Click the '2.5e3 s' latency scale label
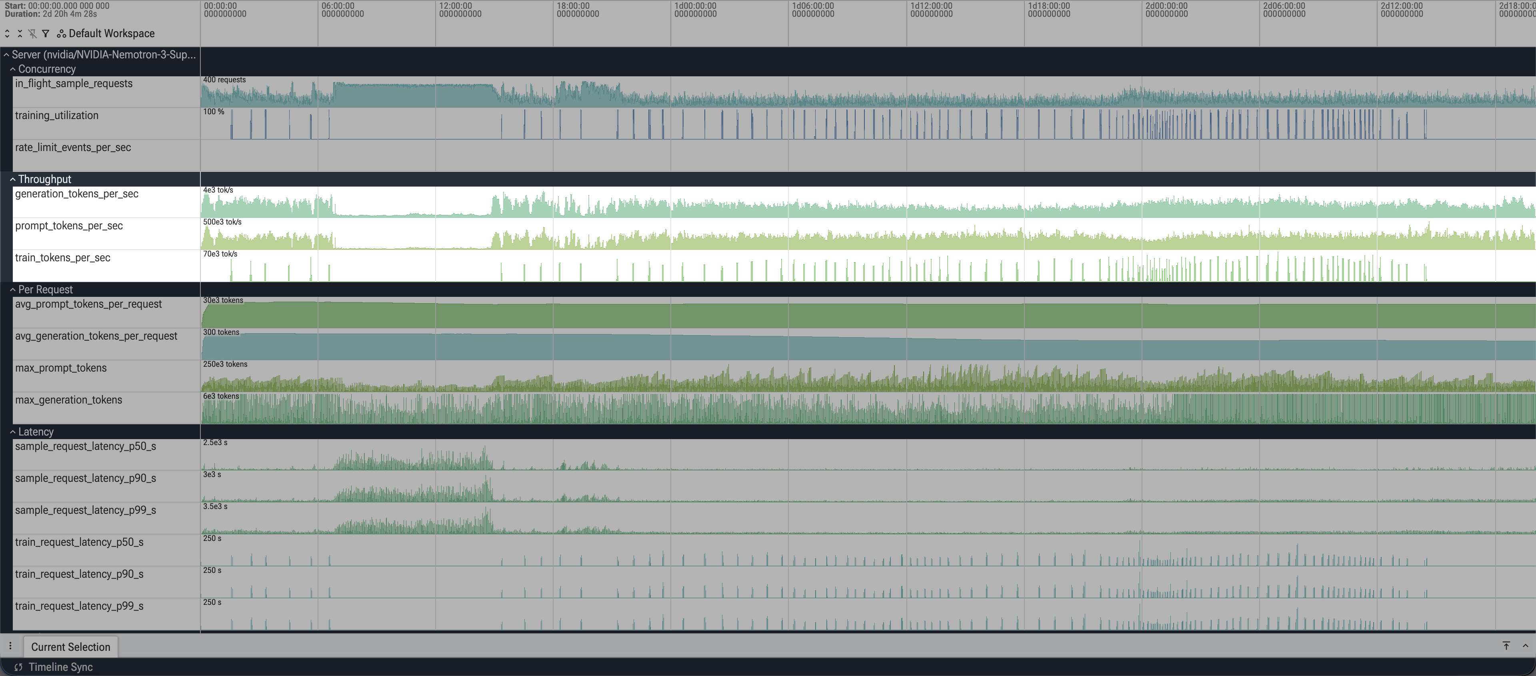 pos(215,443)
